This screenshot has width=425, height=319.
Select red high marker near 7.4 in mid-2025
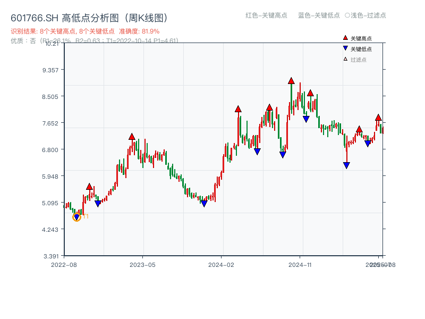point(359,129)
